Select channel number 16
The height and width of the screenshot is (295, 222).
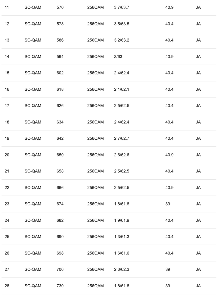(7, 89)
